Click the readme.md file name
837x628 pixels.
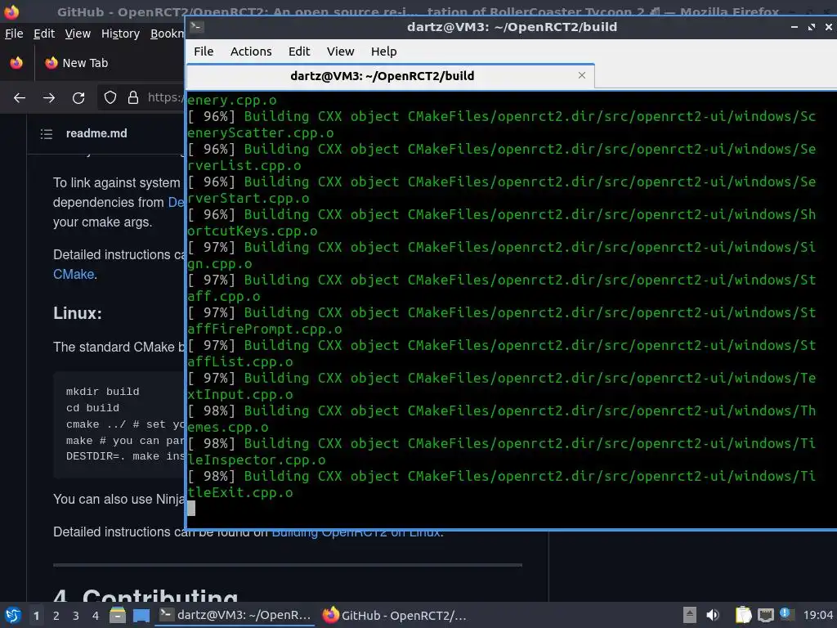pos(96,133)
